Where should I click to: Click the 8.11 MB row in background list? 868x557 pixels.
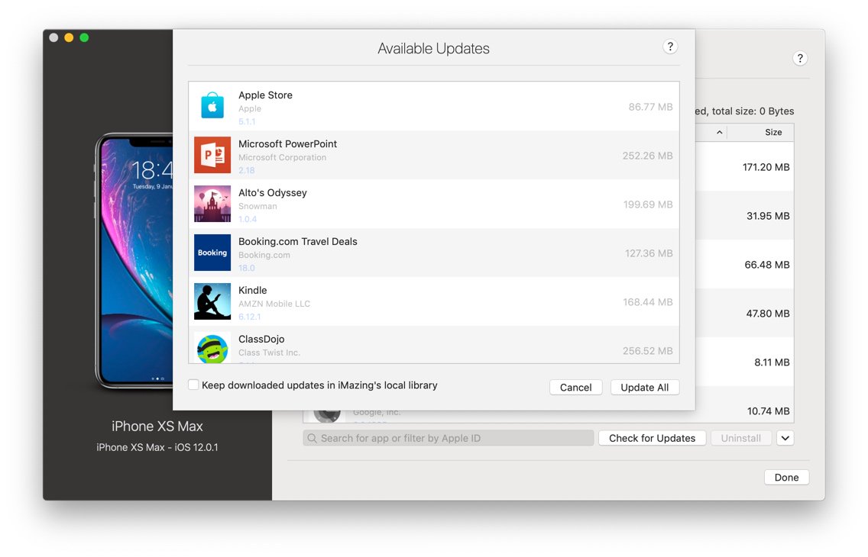744,362
